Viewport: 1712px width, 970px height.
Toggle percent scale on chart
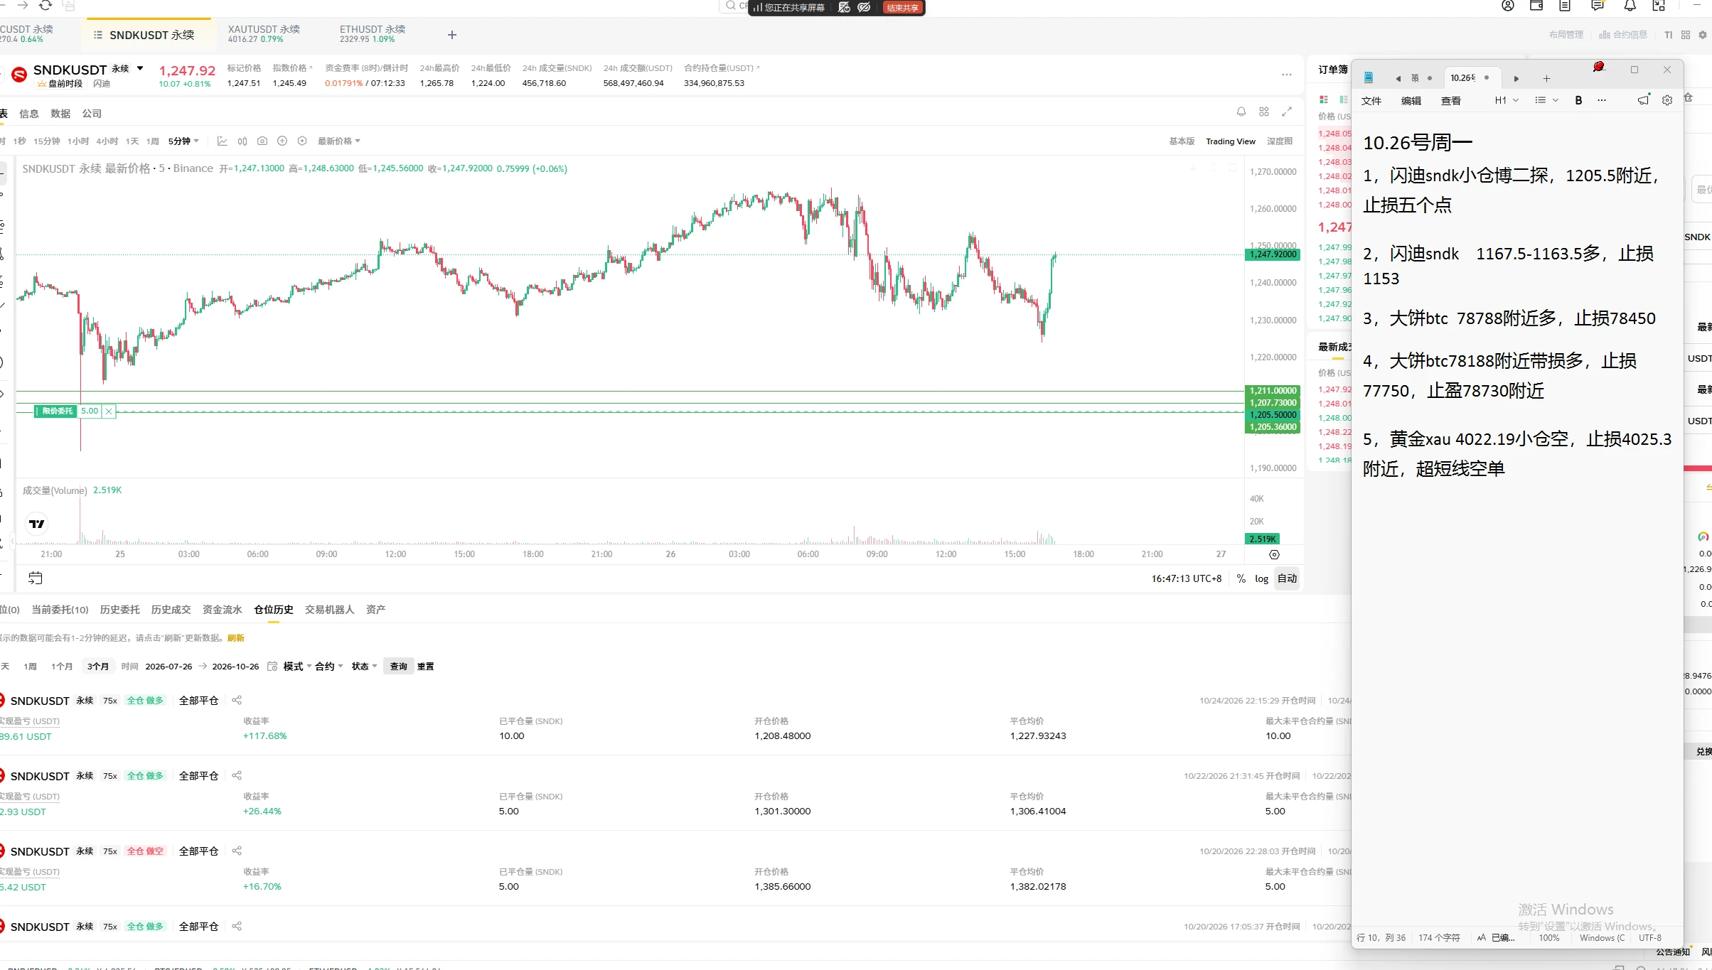[1241, 579]
